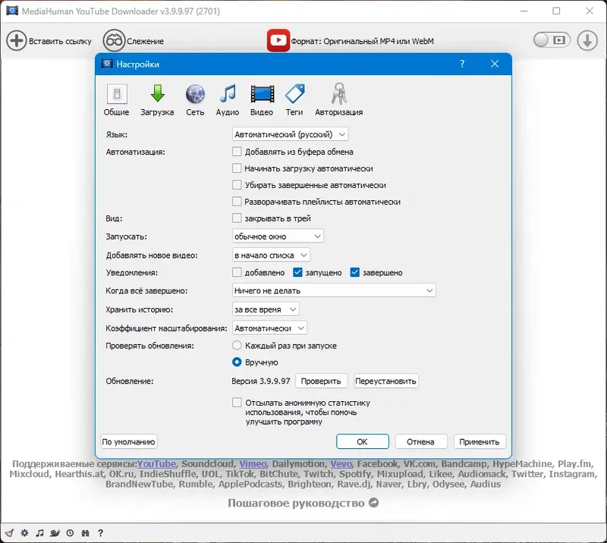The height and width of the screenshot is (543, 607).
Task: Close the Настройки dialog
Action: point(495,64)
